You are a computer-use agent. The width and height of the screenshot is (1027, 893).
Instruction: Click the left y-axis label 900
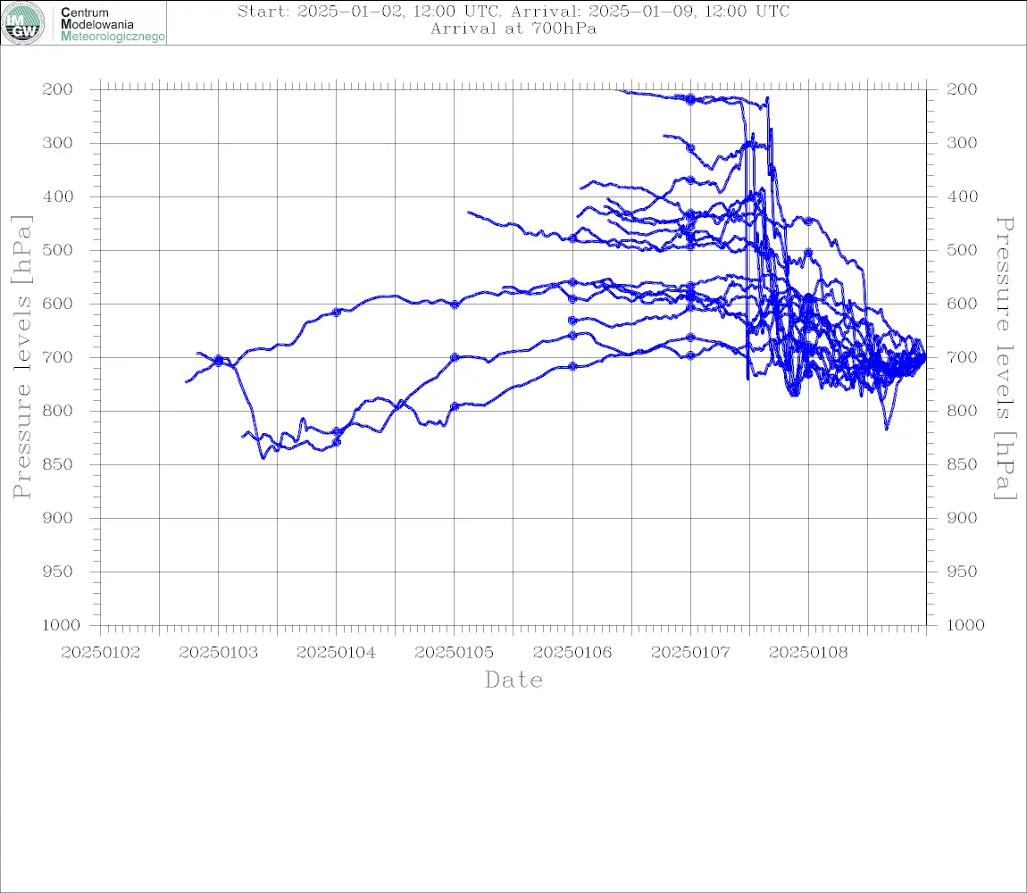(58, 518)
